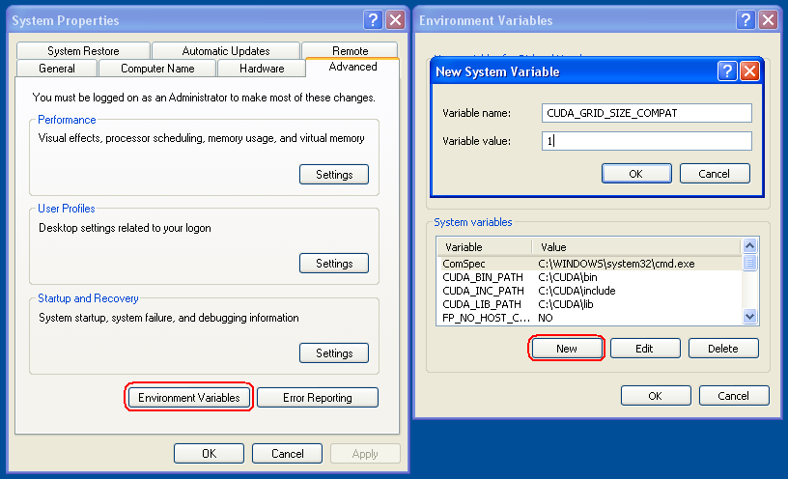The image size is (788, 479).
Task: Open the Hardware tab
Action: [x=262, y=69]
